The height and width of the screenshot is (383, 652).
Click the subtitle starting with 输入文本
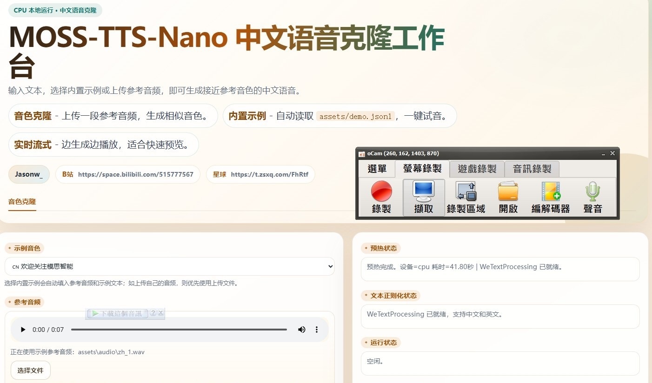[x=155, y=90]
